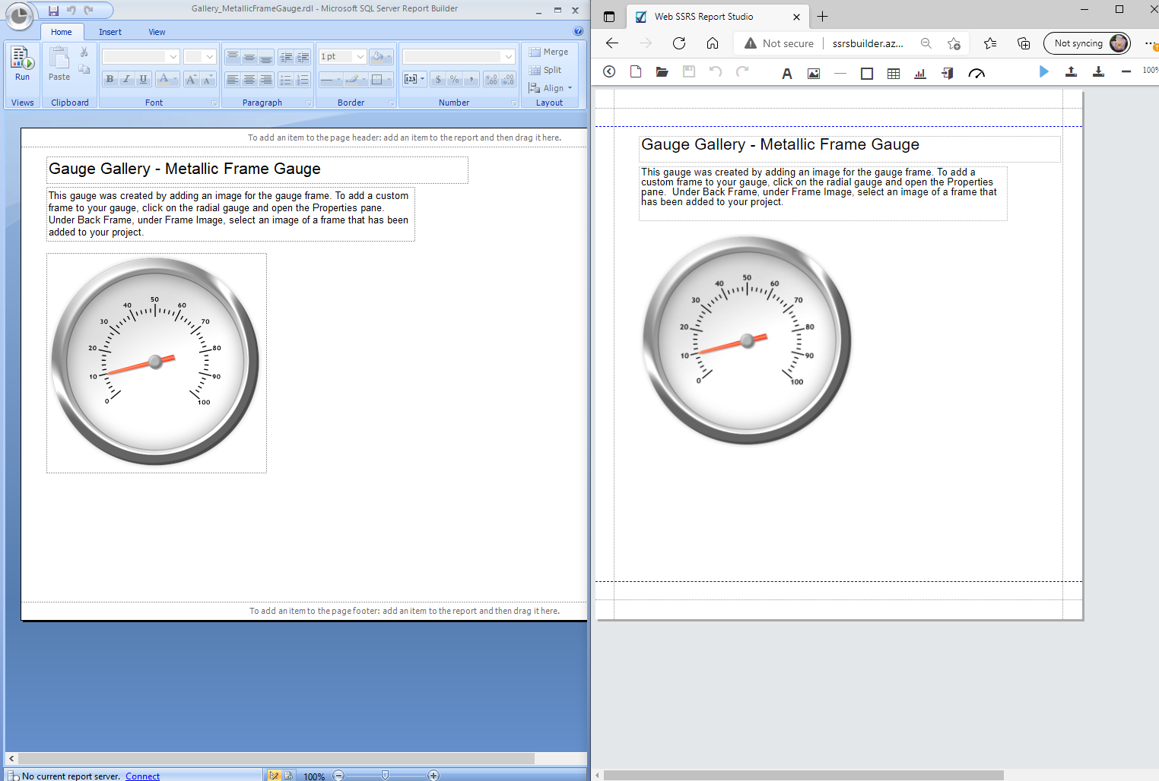The image size is (1159, 781).
Task: Insert a gauge from web toolbar
Action: pos(976,73)
